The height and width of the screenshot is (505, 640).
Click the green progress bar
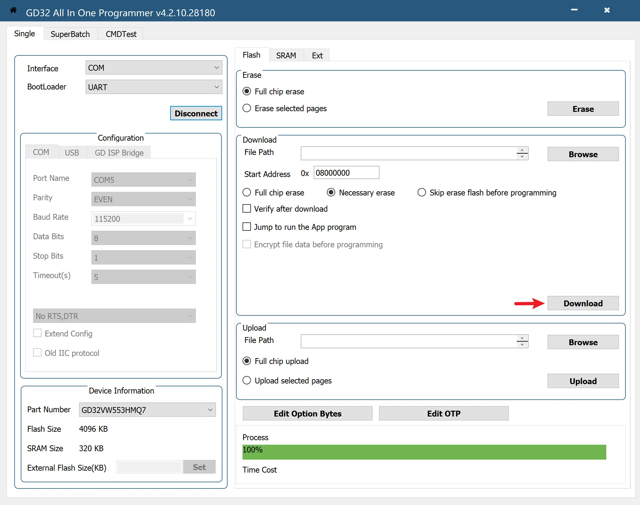point(424,452)
